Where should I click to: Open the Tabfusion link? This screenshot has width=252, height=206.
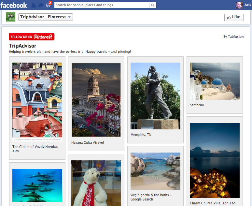pyautogui.click(x=236, y=37)
